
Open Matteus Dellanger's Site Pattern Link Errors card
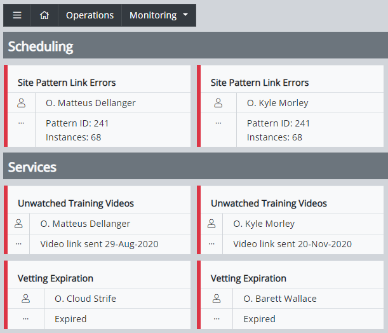(67, 83)
